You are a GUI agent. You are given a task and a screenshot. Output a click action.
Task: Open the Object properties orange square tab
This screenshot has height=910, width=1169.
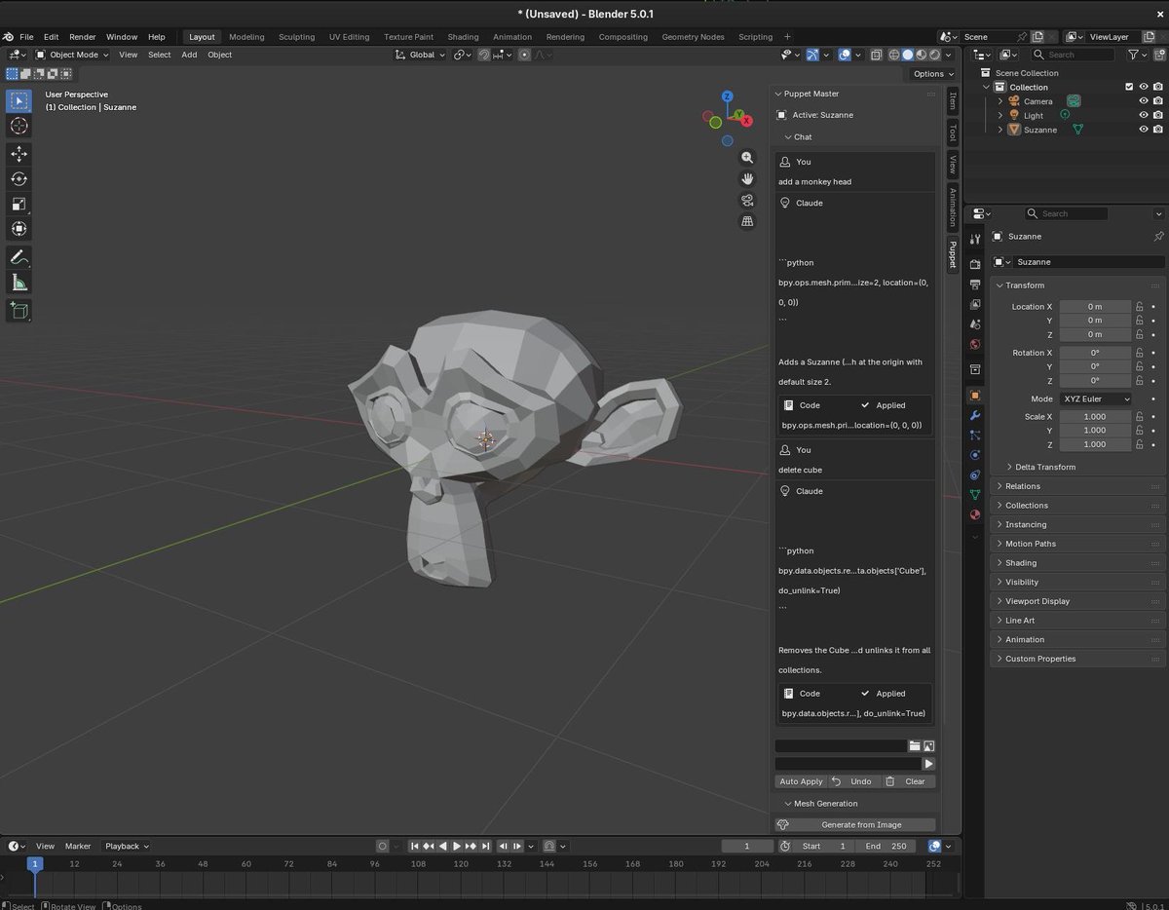tap(975, 396)
